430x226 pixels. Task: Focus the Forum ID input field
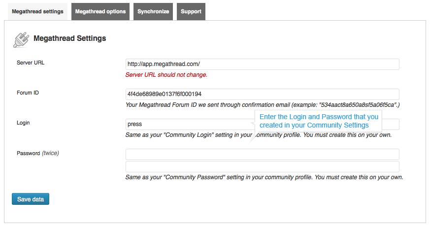pos(262,94)
